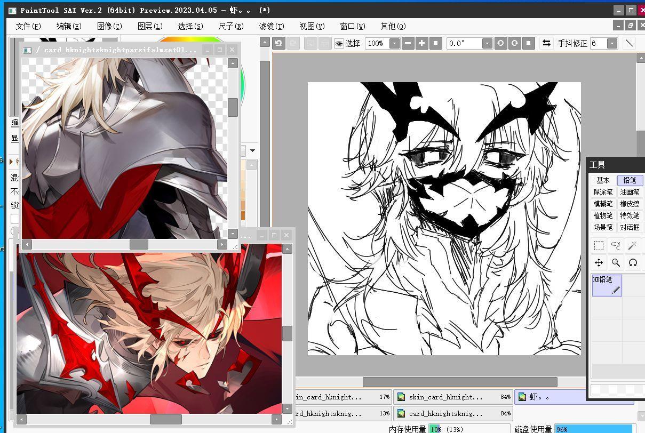The height and width of the screenshot is (433, 645).
Task: Pick the HB铅笔 brush preset
Action: 607,285
